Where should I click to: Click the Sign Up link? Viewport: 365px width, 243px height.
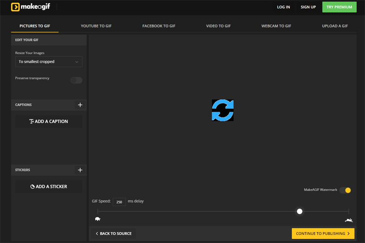tap(308, 7)
